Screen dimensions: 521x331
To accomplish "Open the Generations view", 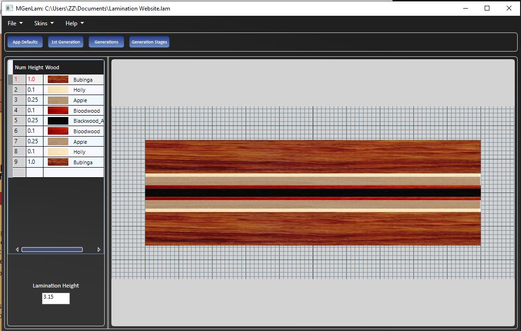I will click(106, 42).
